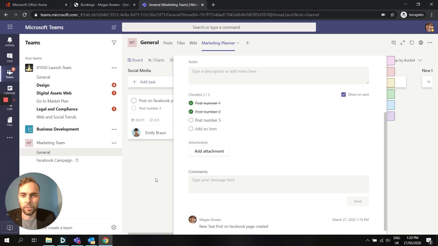Show tab conversation icon
The width and height of the screenshot is (438, 246).
[x=394, y=43]
